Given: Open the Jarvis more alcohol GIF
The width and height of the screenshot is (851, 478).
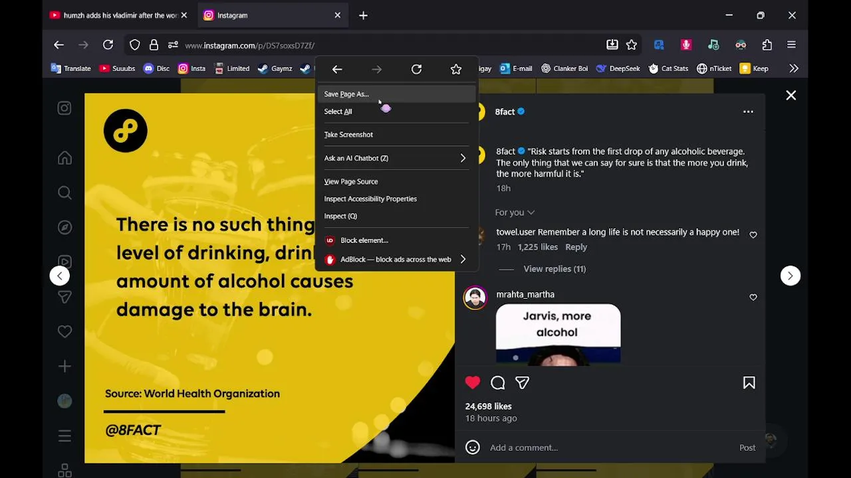Looking at the screenshot, I should coord(558,334).
